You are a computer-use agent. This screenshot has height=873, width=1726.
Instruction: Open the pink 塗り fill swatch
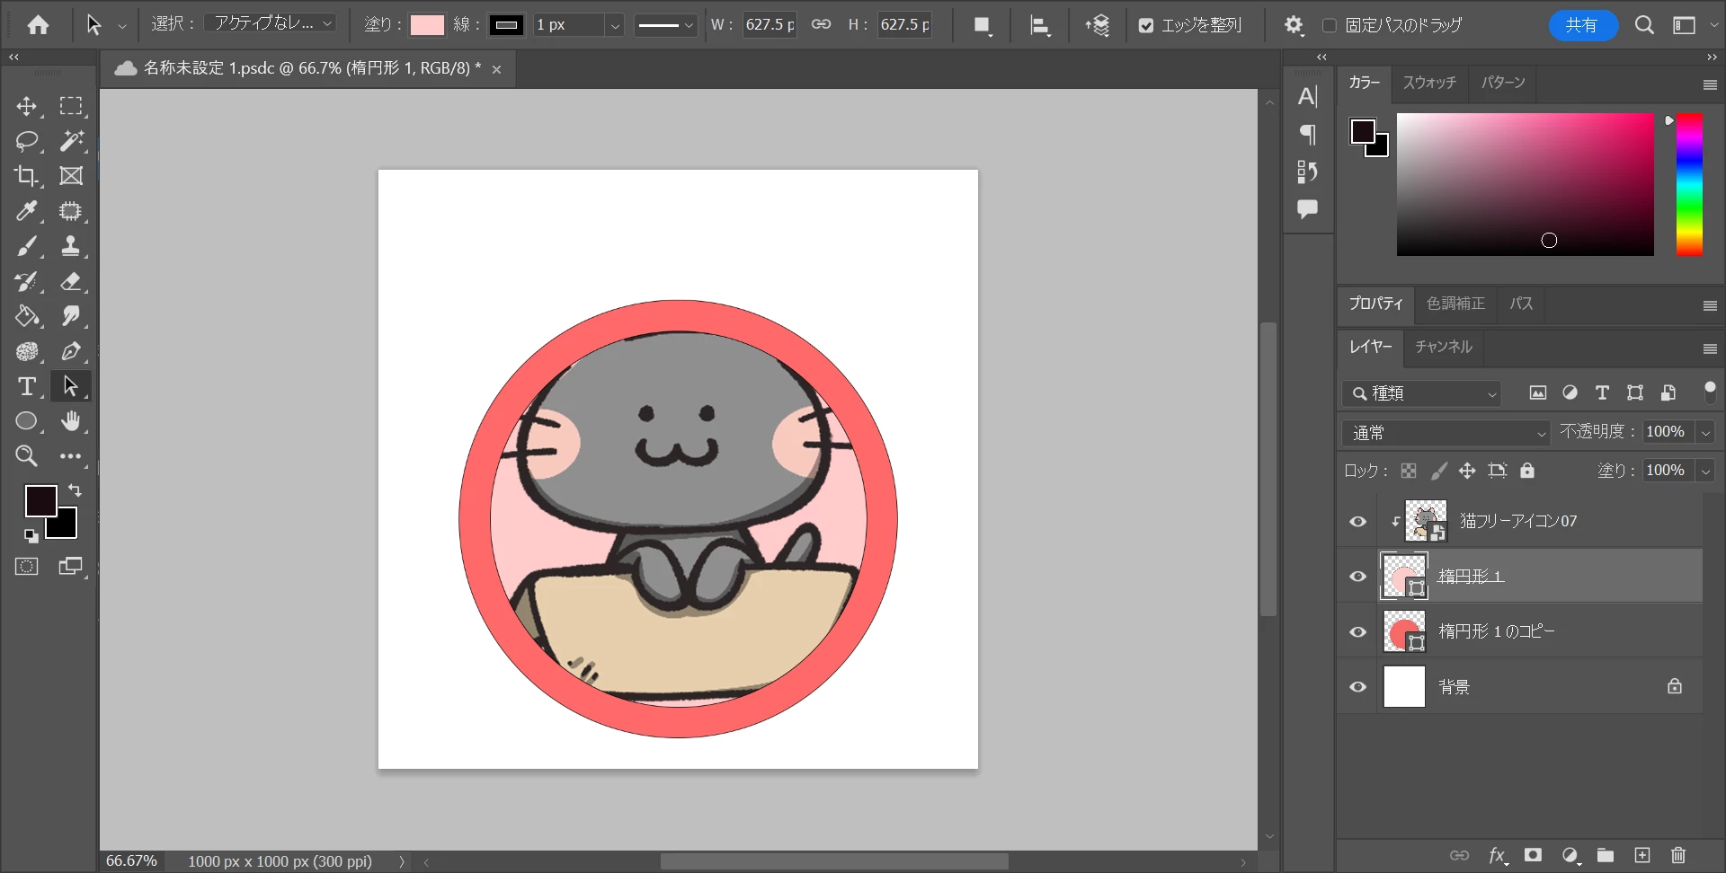pyautogui.click(x=427, y=25)
